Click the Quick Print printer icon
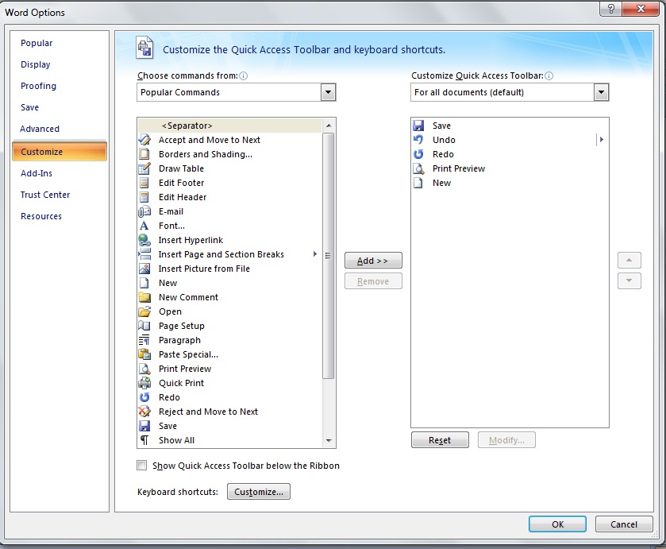Viewport: 666px width, 549px height. 144,383
